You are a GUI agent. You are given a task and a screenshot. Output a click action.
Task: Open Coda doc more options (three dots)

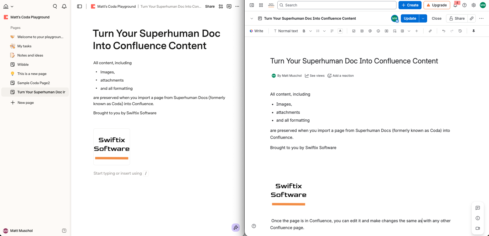click(x=237, y=6)
